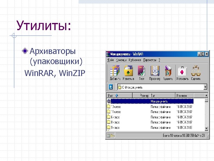The height and width of the screenshot is (161, 214).
Task: Open the Файл menu
Action: pyautogui.click(x=110, y=60)
